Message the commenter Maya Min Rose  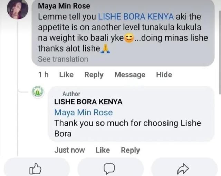pos(129,75)
